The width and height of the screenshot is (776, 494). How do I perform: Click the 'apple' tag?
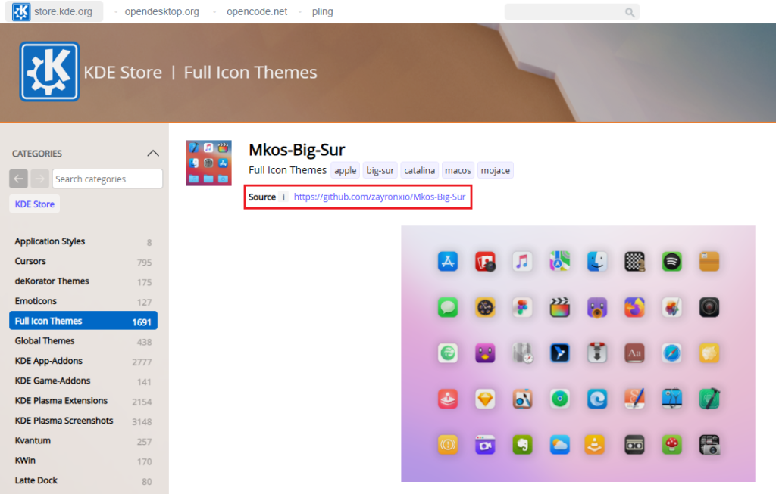click(x=345, y=170)
